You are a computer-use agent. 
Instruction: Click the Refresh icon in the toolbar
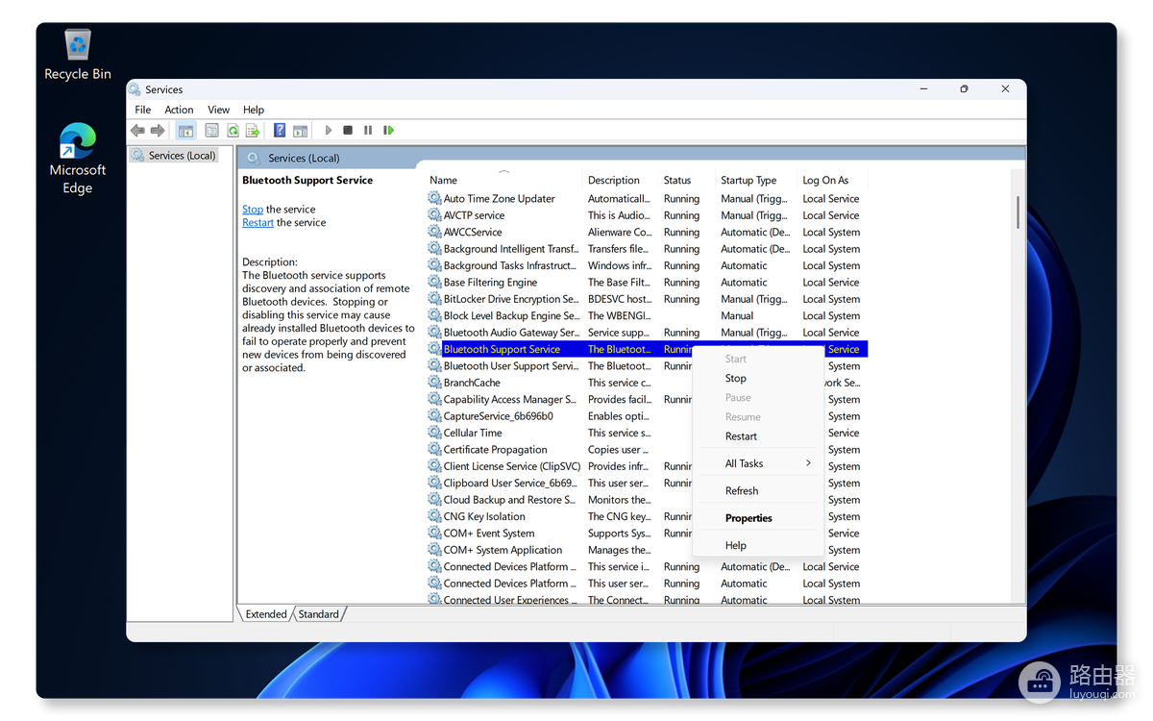(x=233, y=131)
